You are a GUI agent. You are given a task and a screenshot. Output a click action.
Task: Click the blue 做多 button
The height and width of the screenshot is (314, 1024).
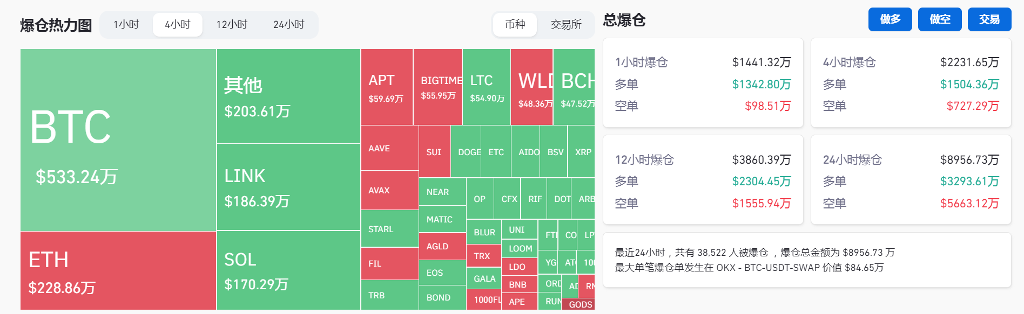[x=890, y=19]
